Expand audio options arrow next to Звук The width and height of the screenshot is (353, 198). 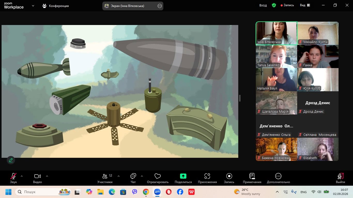(22, 176)
